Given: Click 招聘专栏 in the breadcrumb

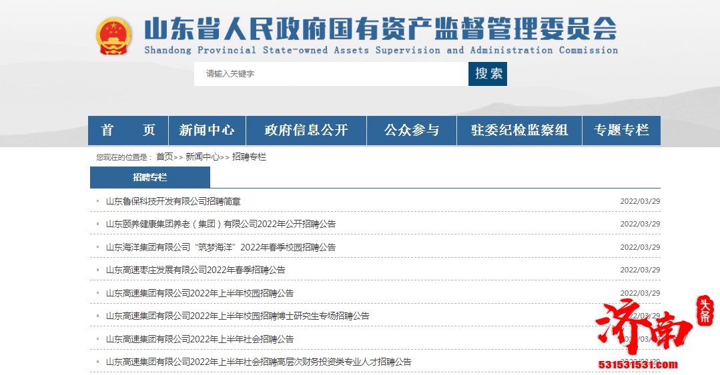Looking at the screenshot, I should (249, 157).
